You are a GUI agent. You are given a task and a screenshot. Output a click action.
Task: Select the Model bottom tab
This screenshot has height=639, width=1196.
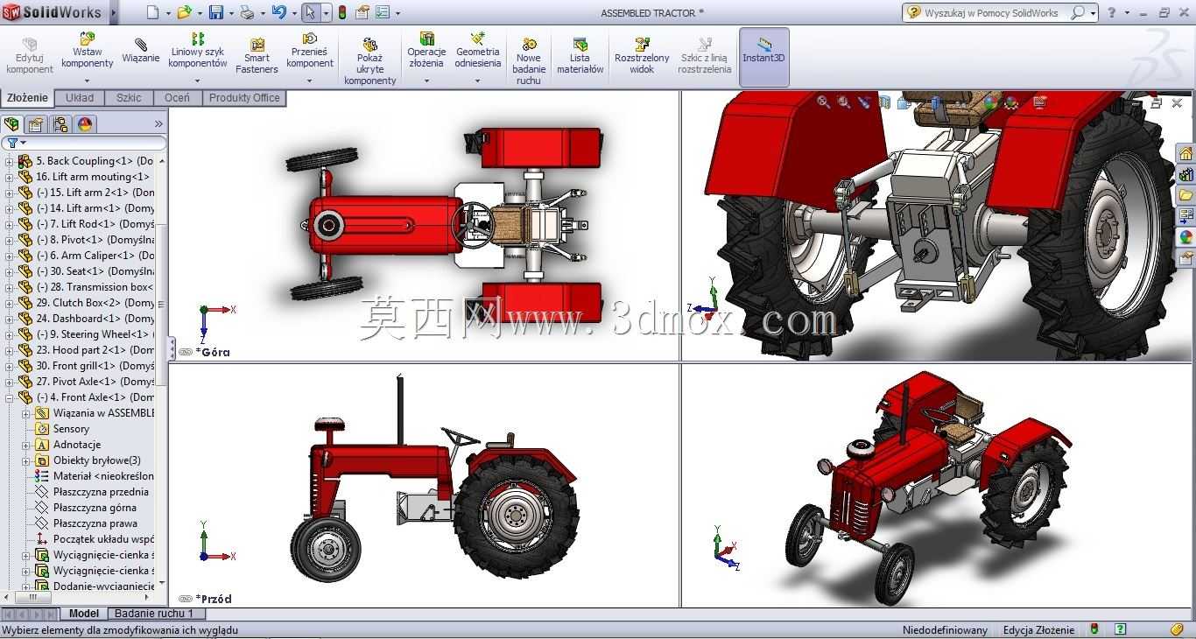click(84, 614)
